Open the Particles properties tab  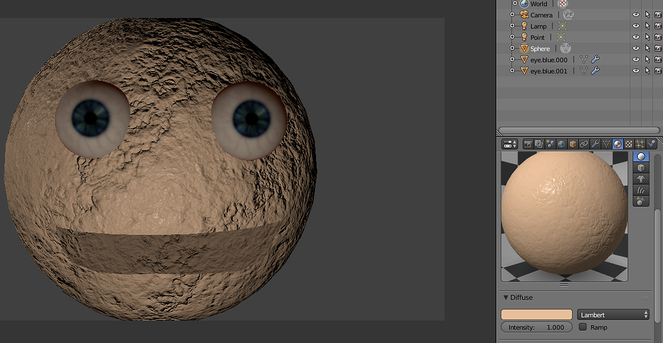tap(640, 144)
